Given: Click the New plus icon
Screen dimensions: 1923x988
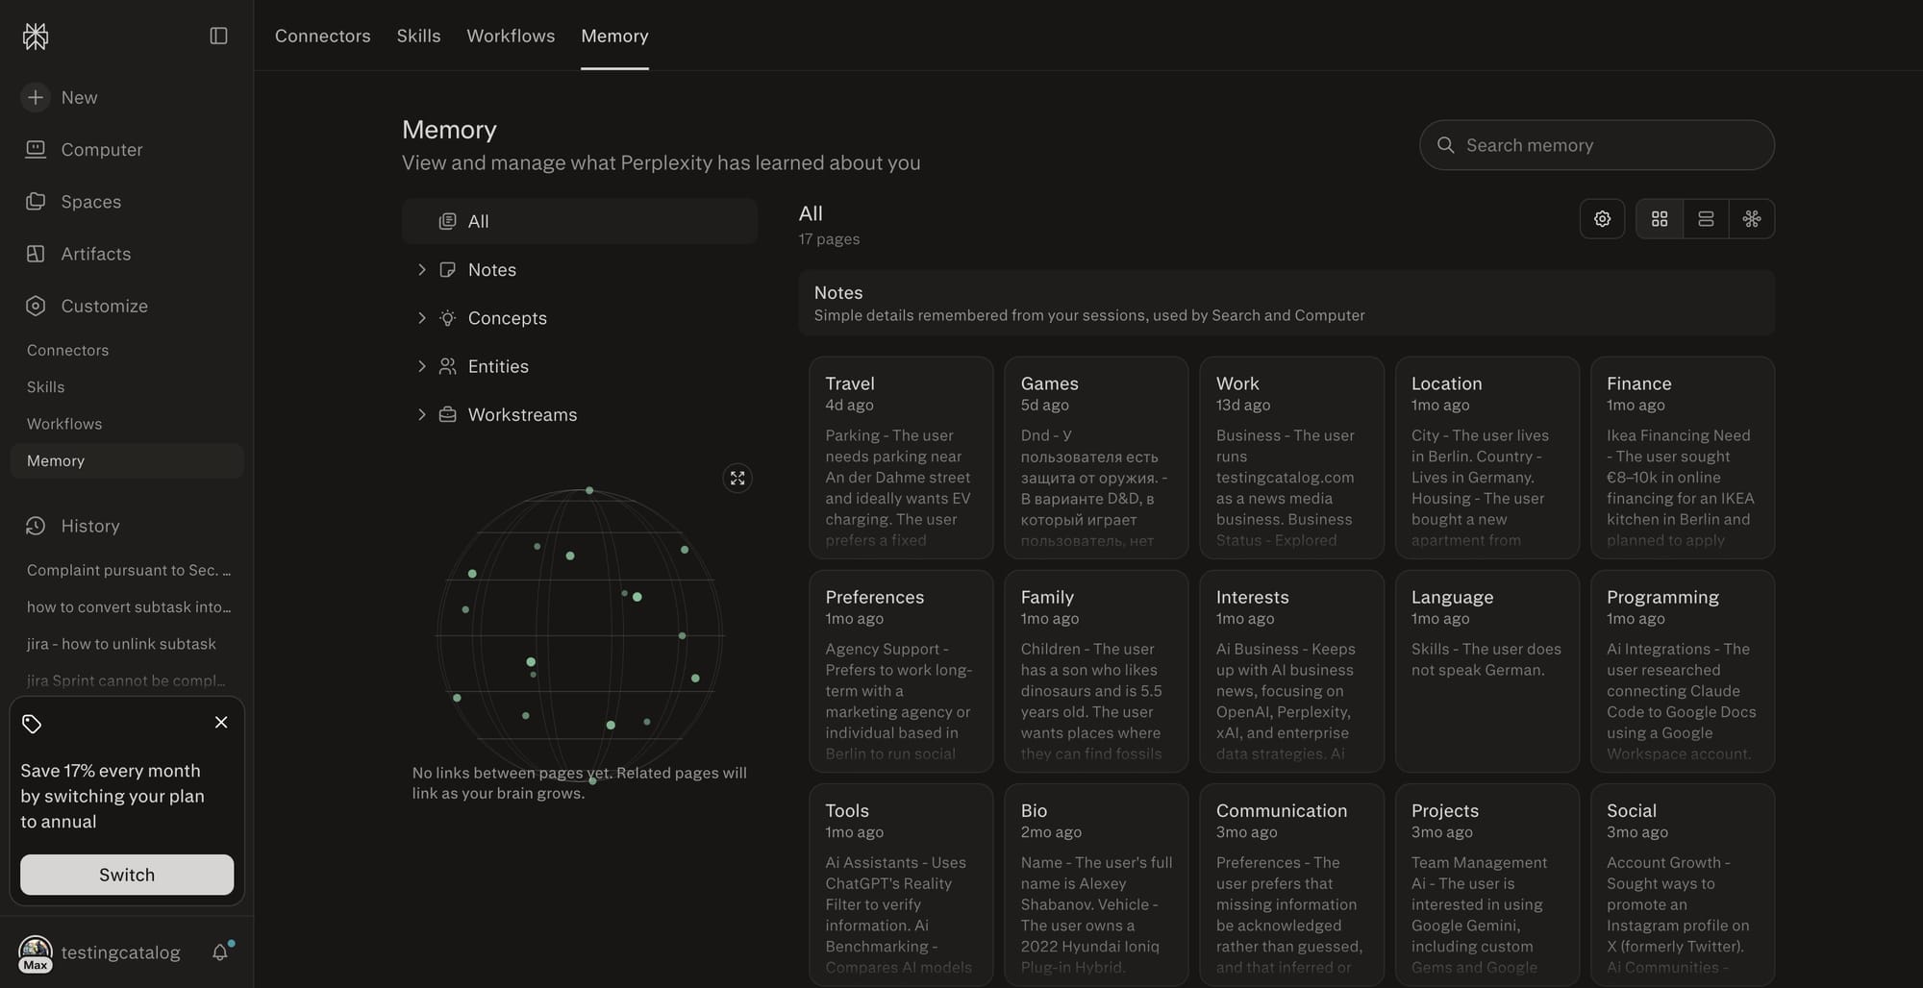Looking at the screenshot, I should tap(36, 97).
